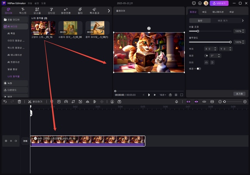
Task: Expand the 배경 section in the left sidebar
Action: 5,96
